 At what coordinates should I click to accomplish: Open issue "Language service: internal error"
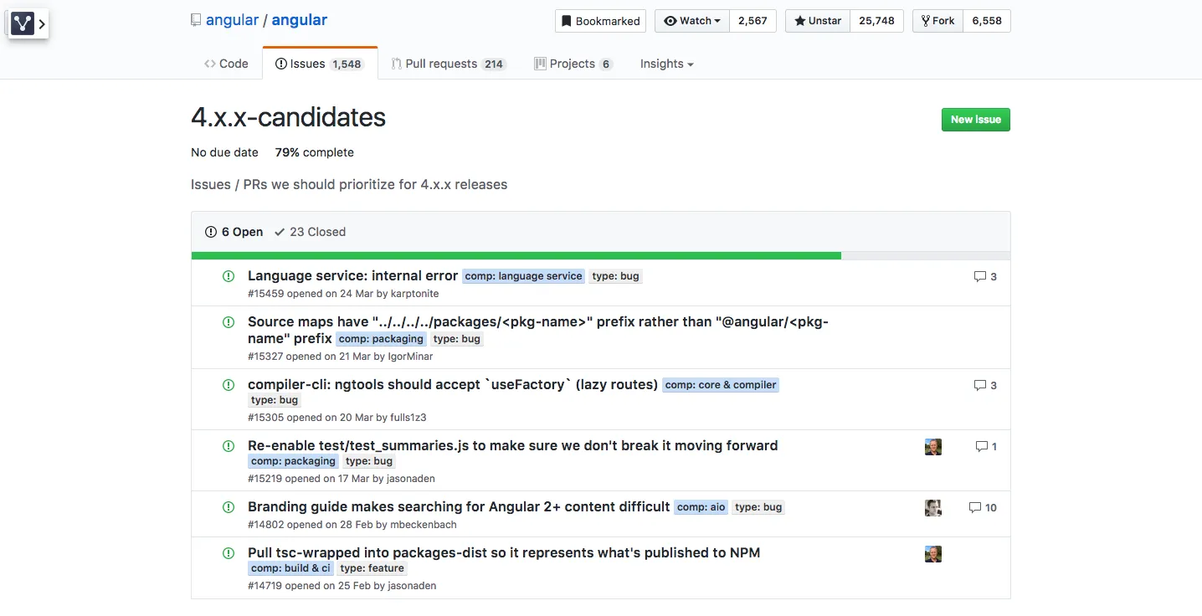point(352,275)
